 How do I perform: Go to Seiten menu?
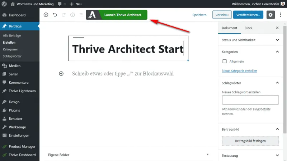pos(20,74)
